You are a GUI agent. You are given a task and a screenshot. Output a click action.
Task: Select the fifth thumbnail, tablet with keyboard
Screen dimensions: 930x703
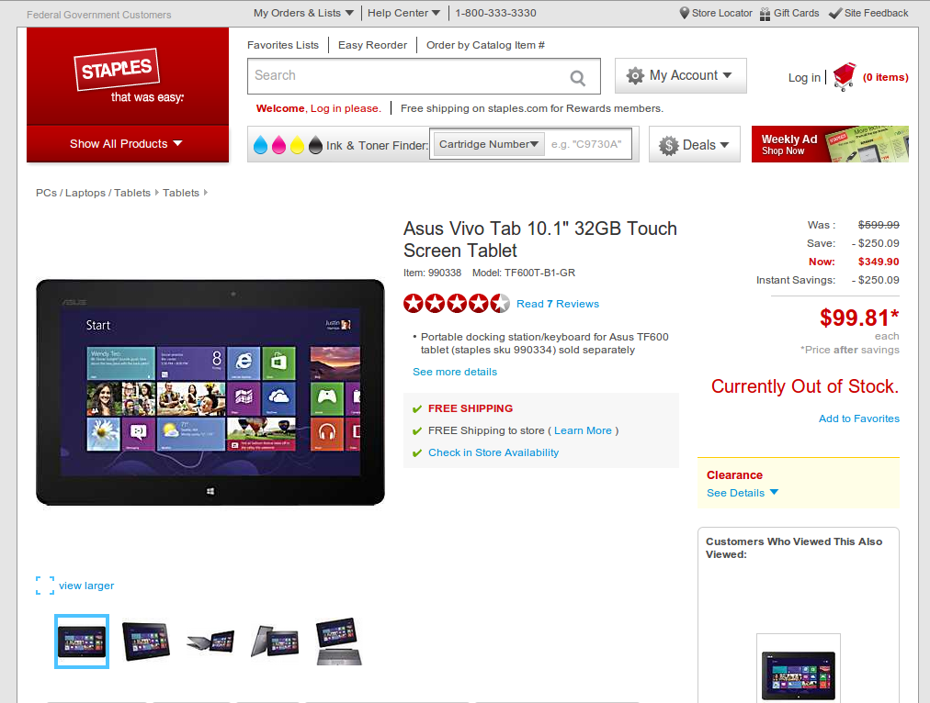tap(339, 642)
